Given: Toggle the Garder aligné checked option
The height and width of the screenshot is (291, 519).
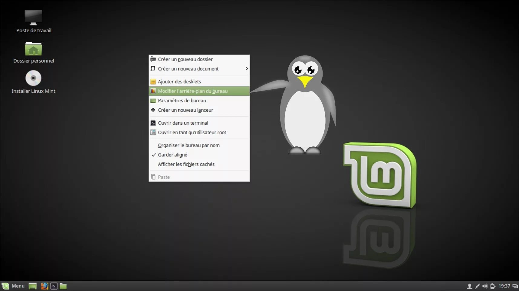Looking at the screenshot, I should (x=199, y=155).
